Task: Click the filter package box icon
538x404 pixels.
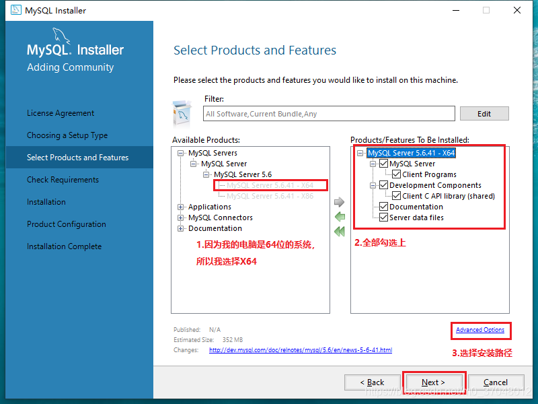Action: tap(182, 114)
